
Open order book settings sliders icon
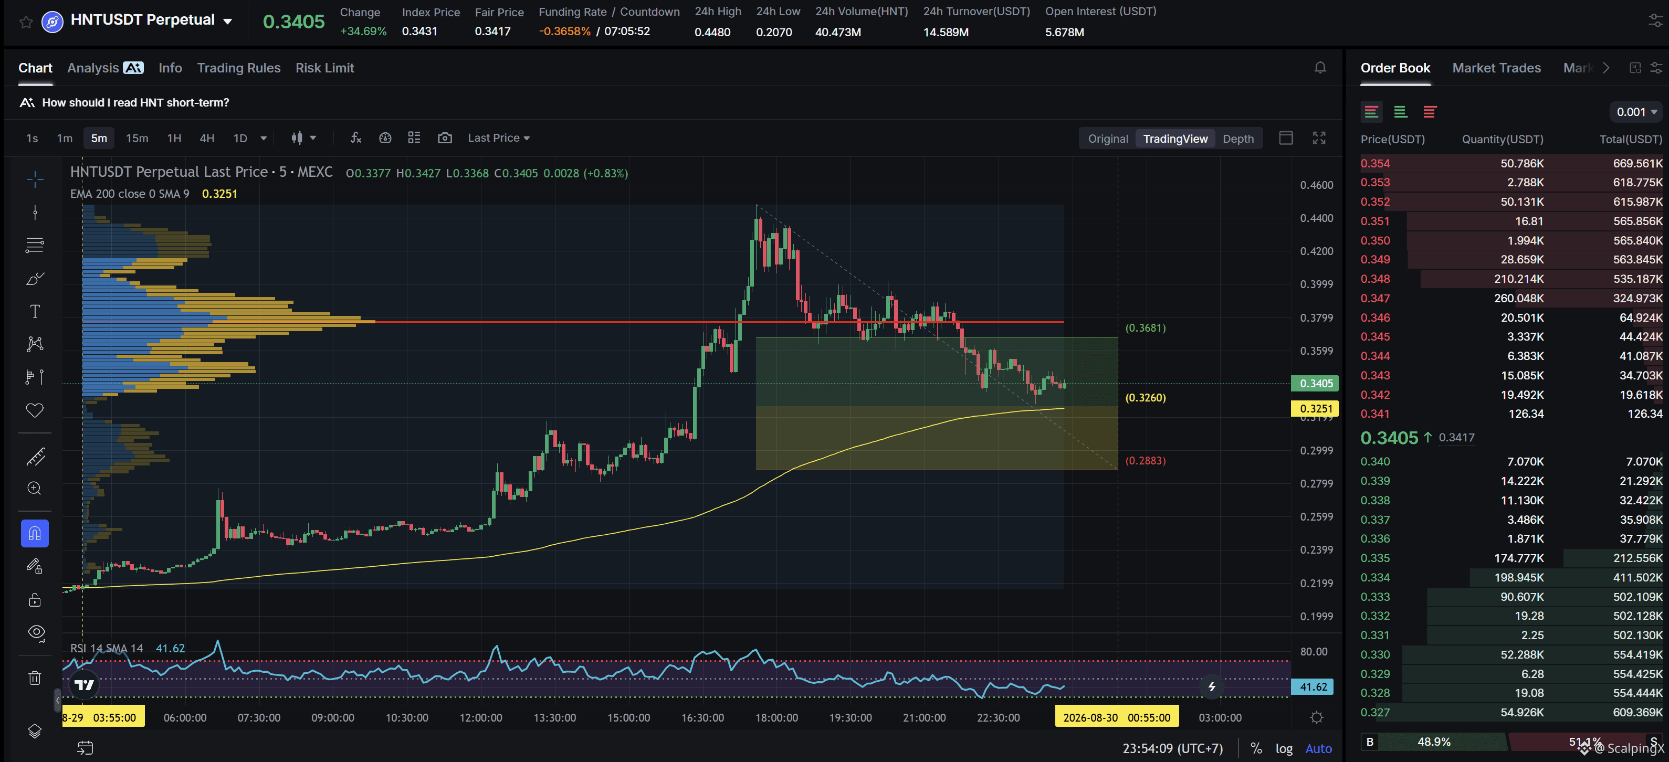[x=1656, y=67]
